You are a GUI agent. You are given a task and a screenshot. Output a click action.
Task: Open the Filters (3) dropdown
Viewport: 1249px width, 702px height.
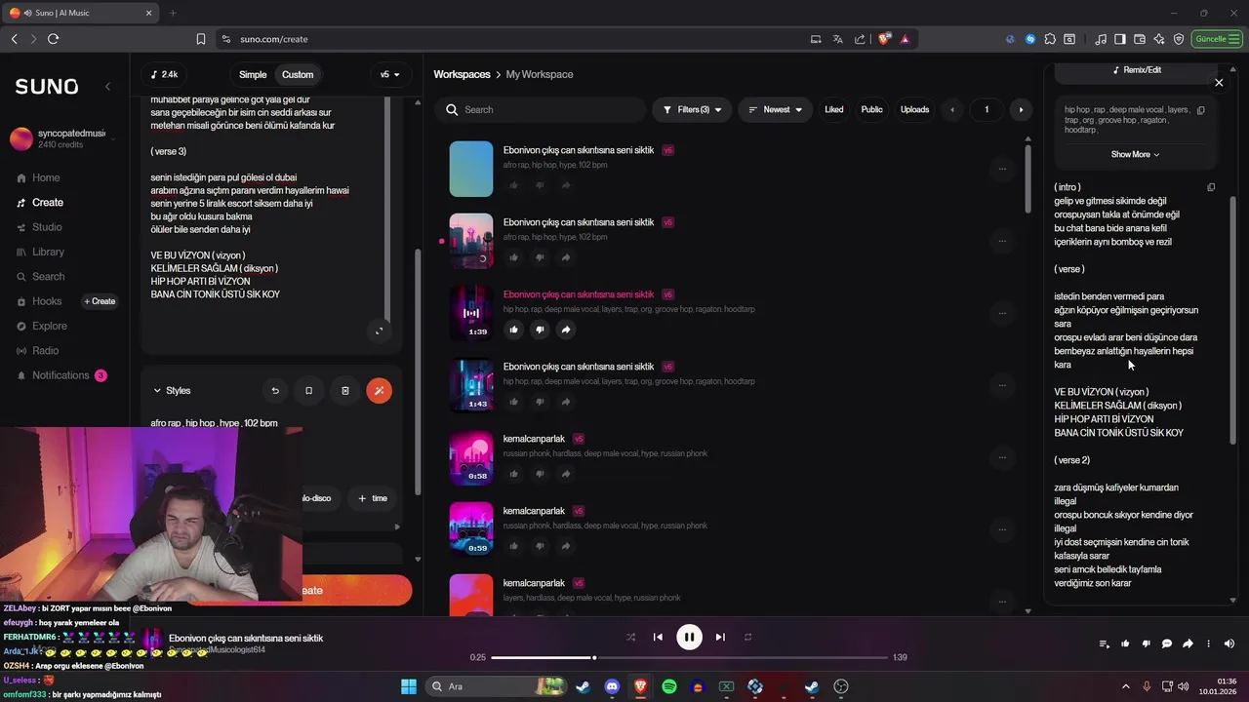(x=692, y=109)
